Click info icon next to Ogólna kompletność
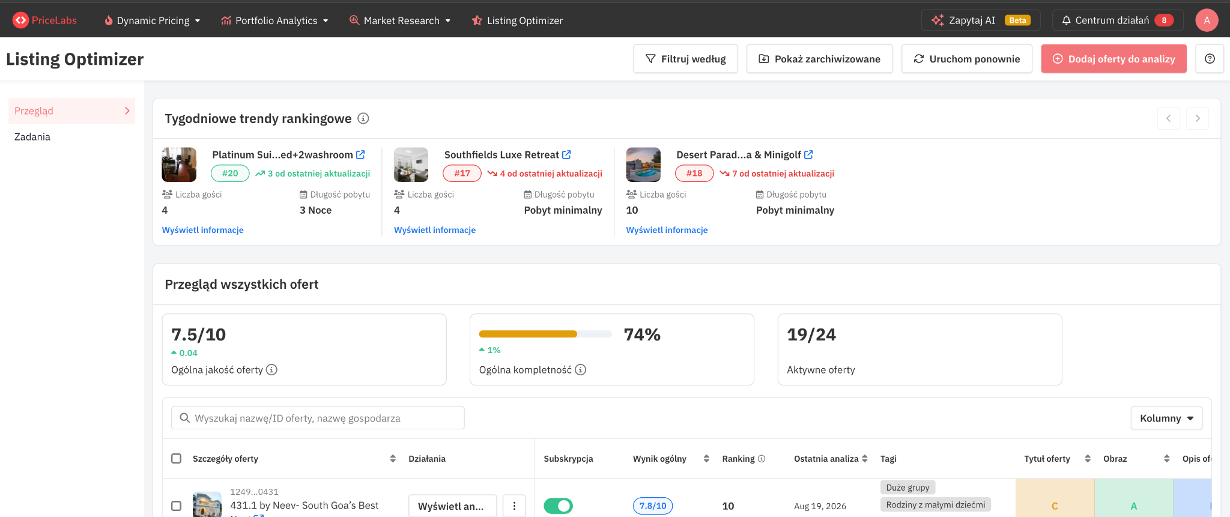The image size is (1230, 517). coord(581,370)
